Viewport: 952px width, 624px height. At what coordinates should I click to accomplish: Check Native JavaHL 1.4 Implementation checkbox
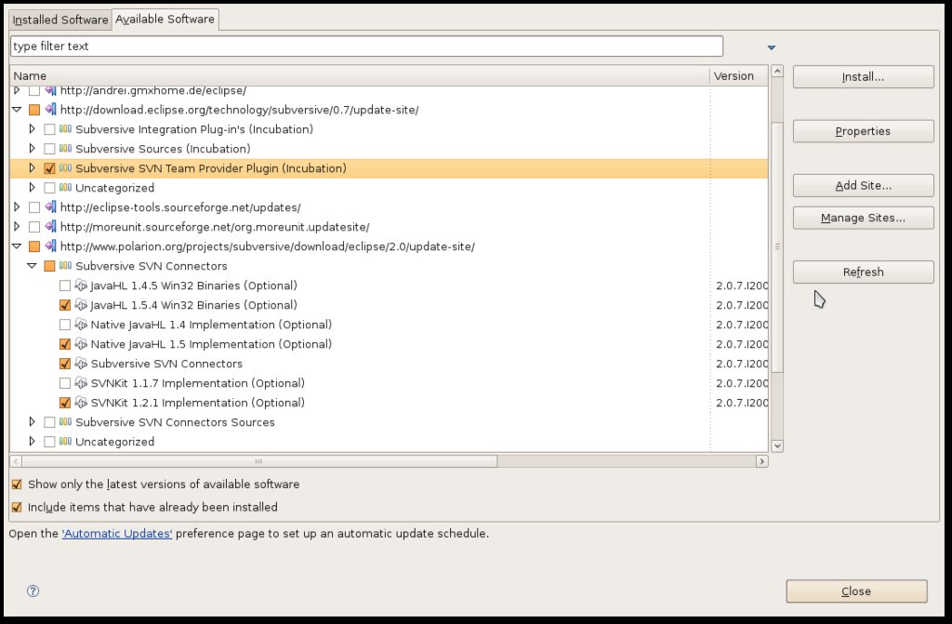[x=65, y=325]
